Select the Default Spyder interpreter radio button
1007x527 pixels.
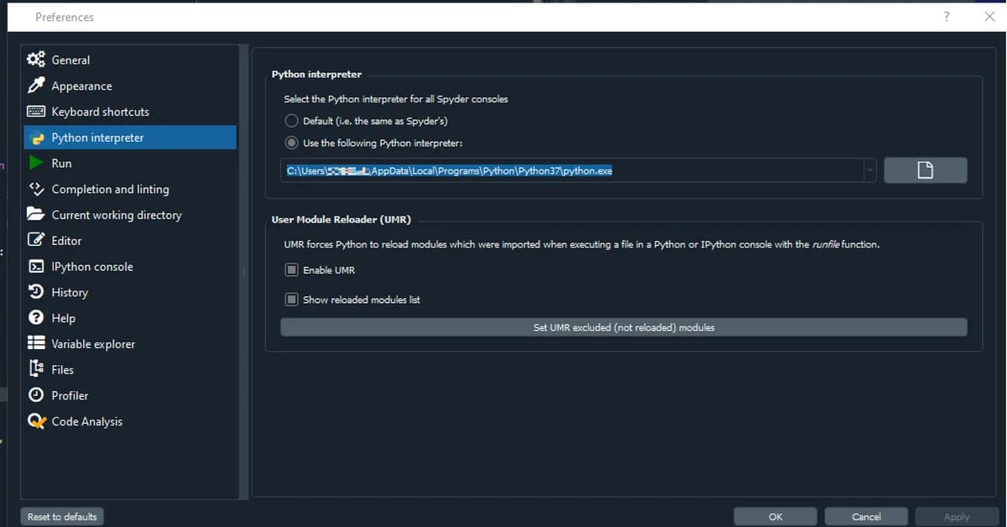[x=291, y=120]
